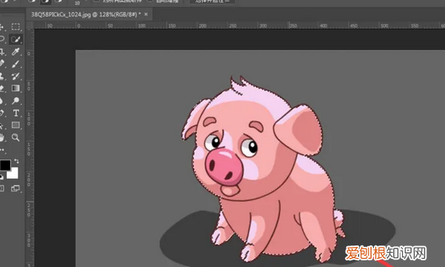Open the black foreground color picker
Screen dimensions: 445x267
coord(5,165)
